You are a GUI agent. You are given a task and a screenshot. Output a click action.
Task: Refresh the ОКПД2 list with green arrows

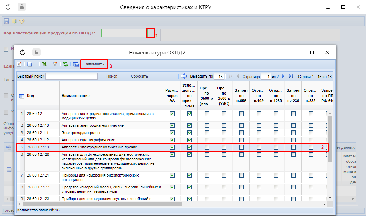(x=65, y=64)
